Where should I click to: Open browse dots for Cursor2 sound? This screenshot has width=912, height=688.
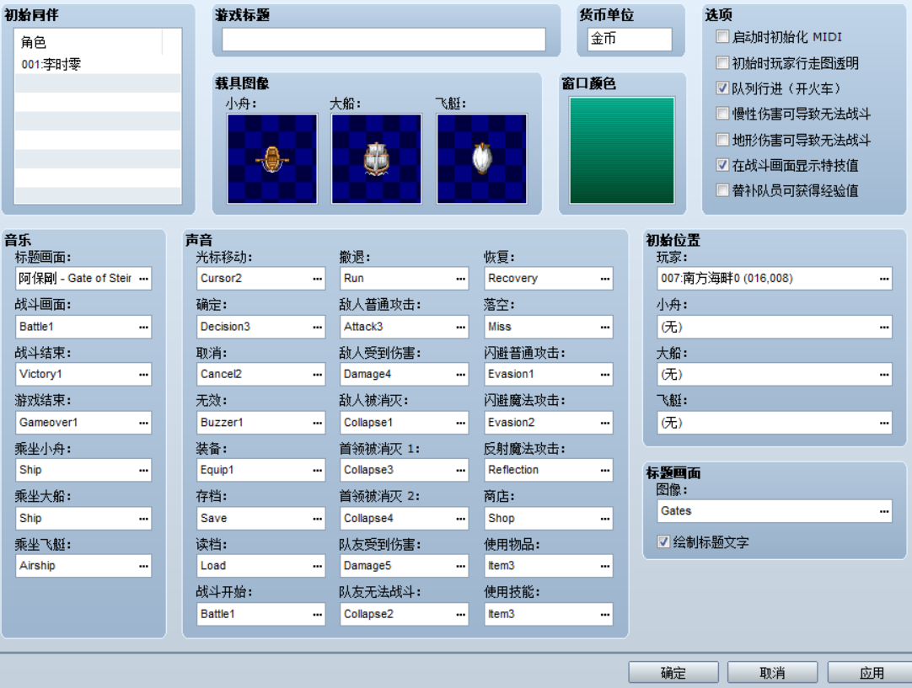click(x=318, y=279)
